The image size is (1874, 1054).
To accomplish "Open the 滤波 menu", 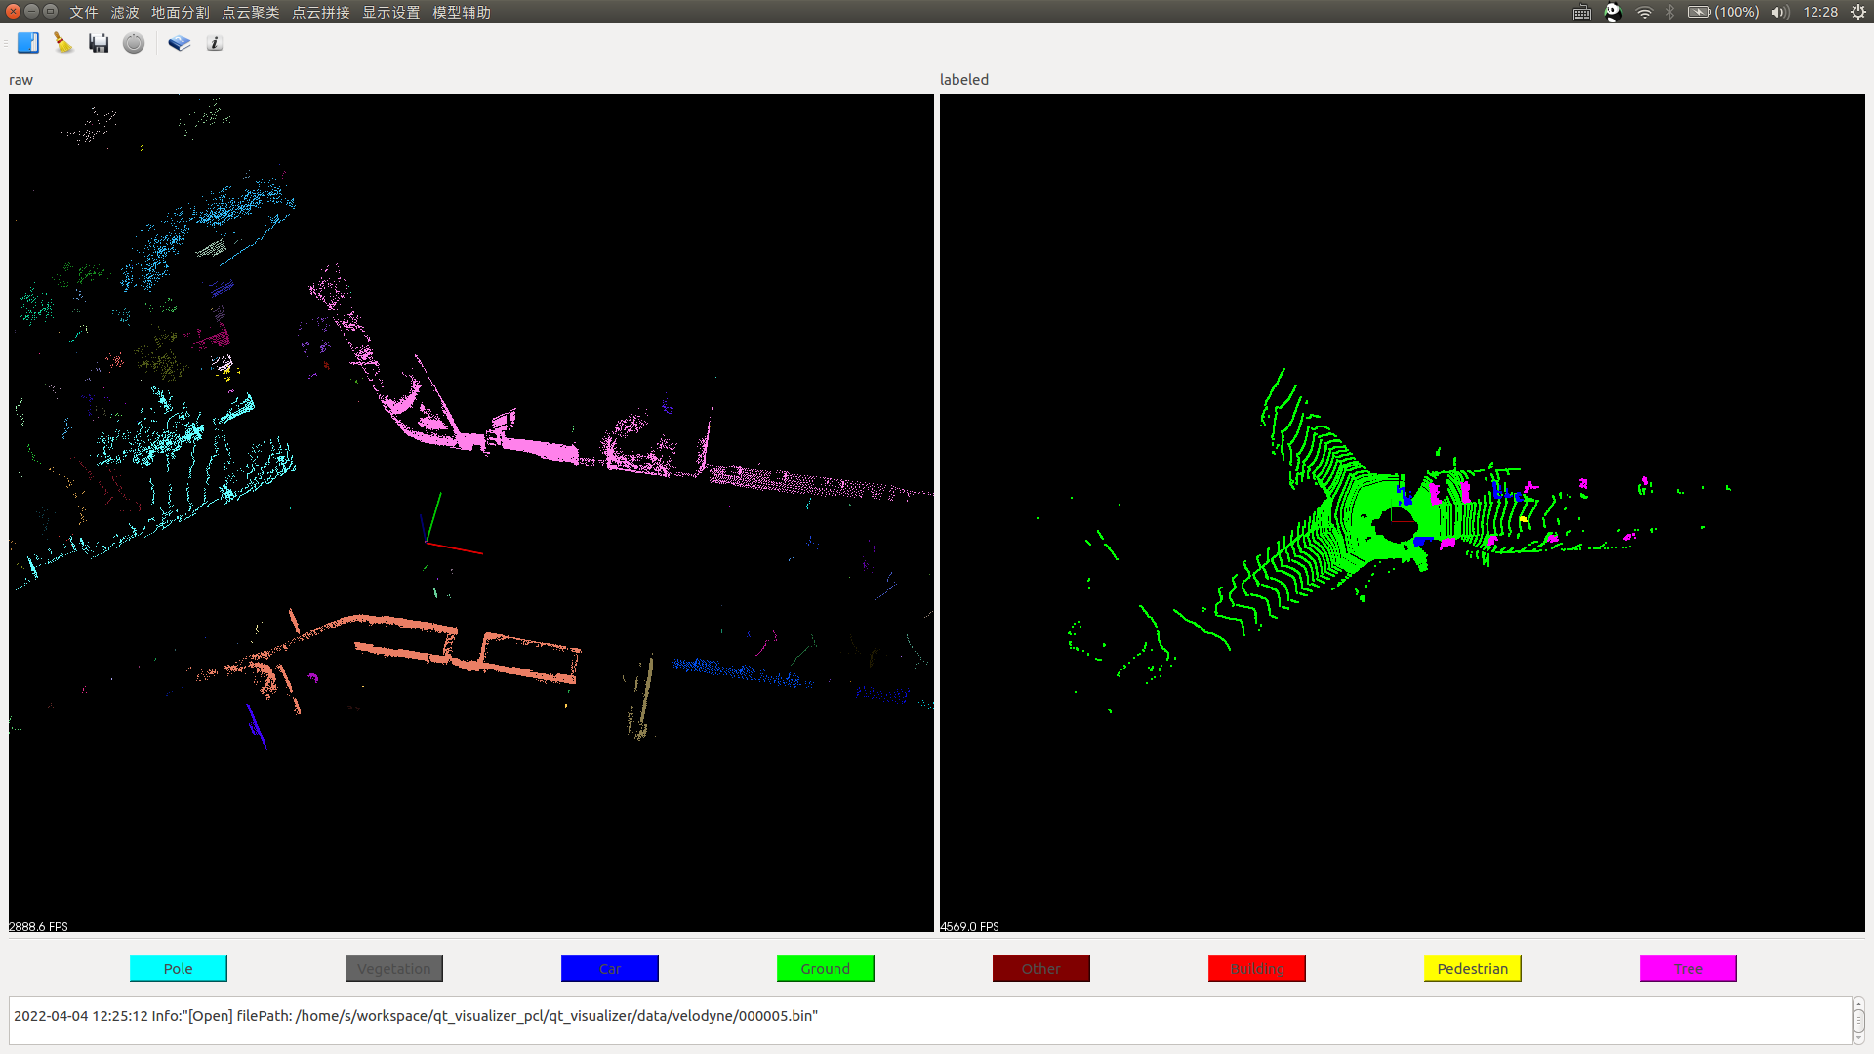I will [x=125, y=12].
